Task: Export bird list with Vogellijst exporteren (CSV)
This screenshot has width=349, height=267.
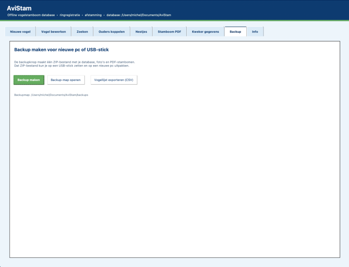Action: pos(114,80)
